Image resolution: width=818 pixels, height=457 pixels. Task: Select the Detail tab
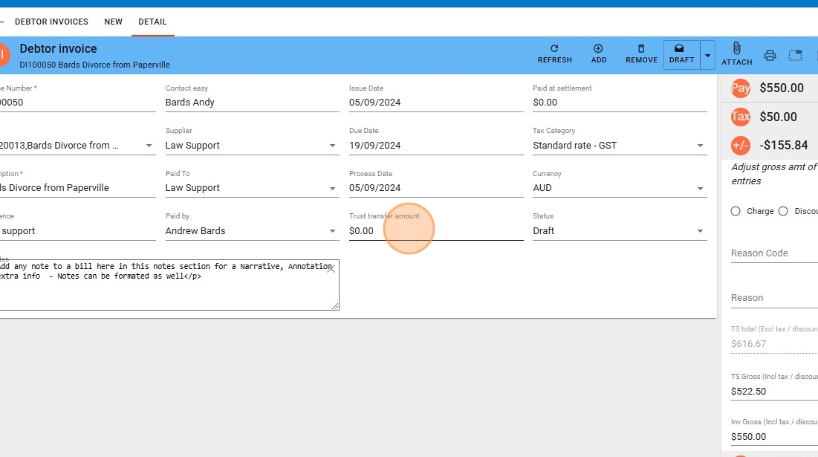pyautogui.click(x=152, y=22)
